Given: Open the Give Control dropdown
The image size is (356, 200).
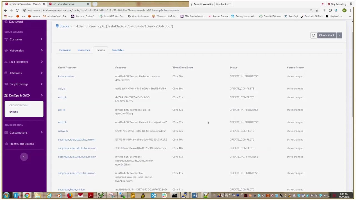Looking at the screenshot, I should (x=223, y=4).
